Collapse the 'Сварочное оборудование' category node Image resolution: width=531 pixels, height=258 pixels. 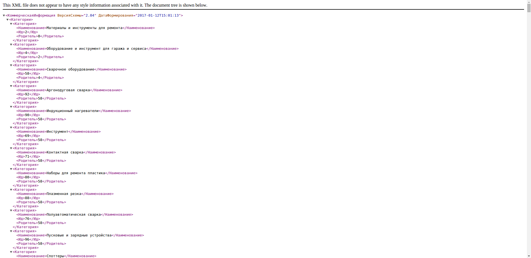coord(11,65)
